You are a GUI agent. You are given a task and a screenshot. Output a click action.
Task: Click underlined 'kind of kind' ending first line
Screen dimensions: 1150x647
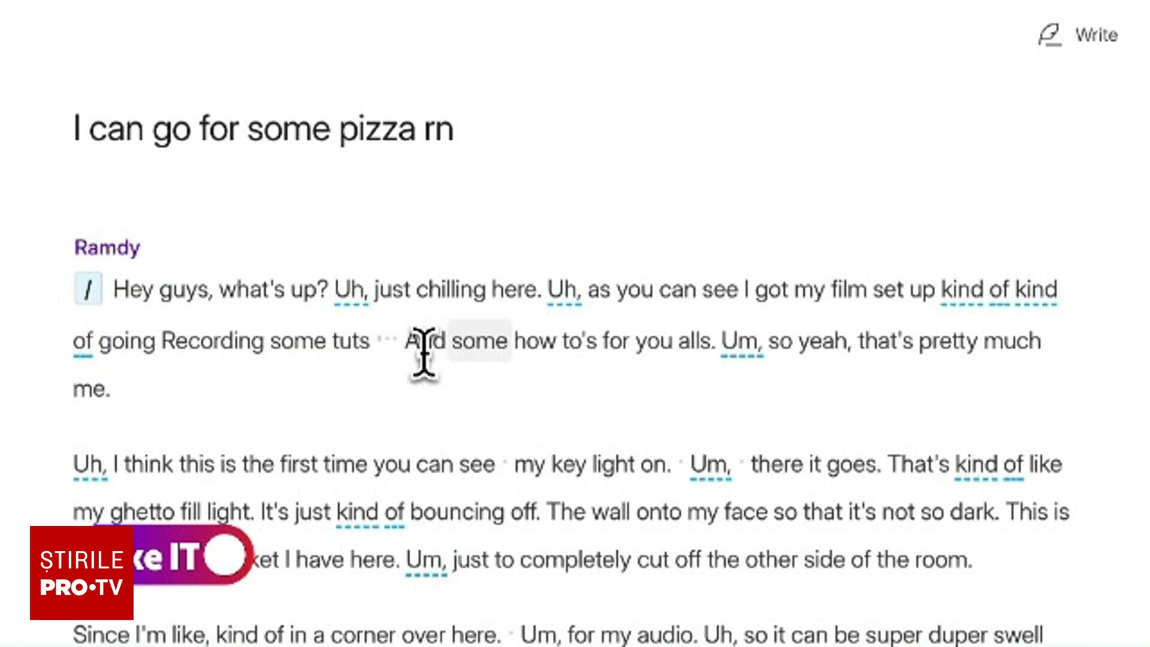click(x=999, y=290)
